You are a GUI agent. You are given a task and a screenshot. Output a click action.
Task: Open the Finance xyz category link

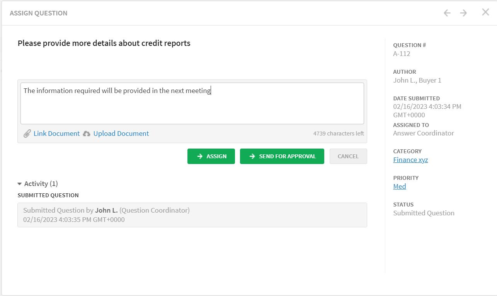pos(410,160)
